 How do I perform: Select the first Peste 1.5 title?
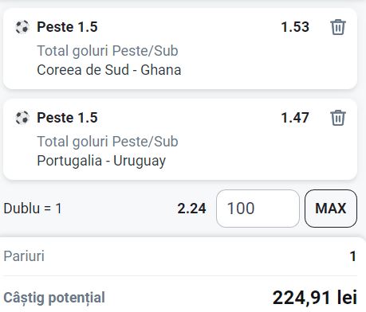pos(67,27)
